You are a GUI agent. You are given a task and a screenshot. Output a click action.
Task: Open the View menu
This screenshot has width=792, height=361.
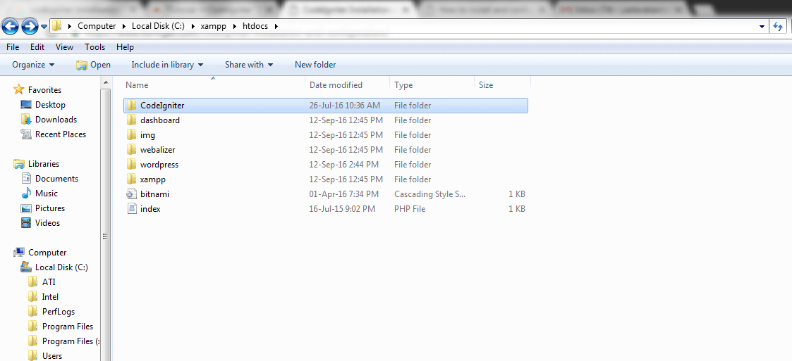64,47
